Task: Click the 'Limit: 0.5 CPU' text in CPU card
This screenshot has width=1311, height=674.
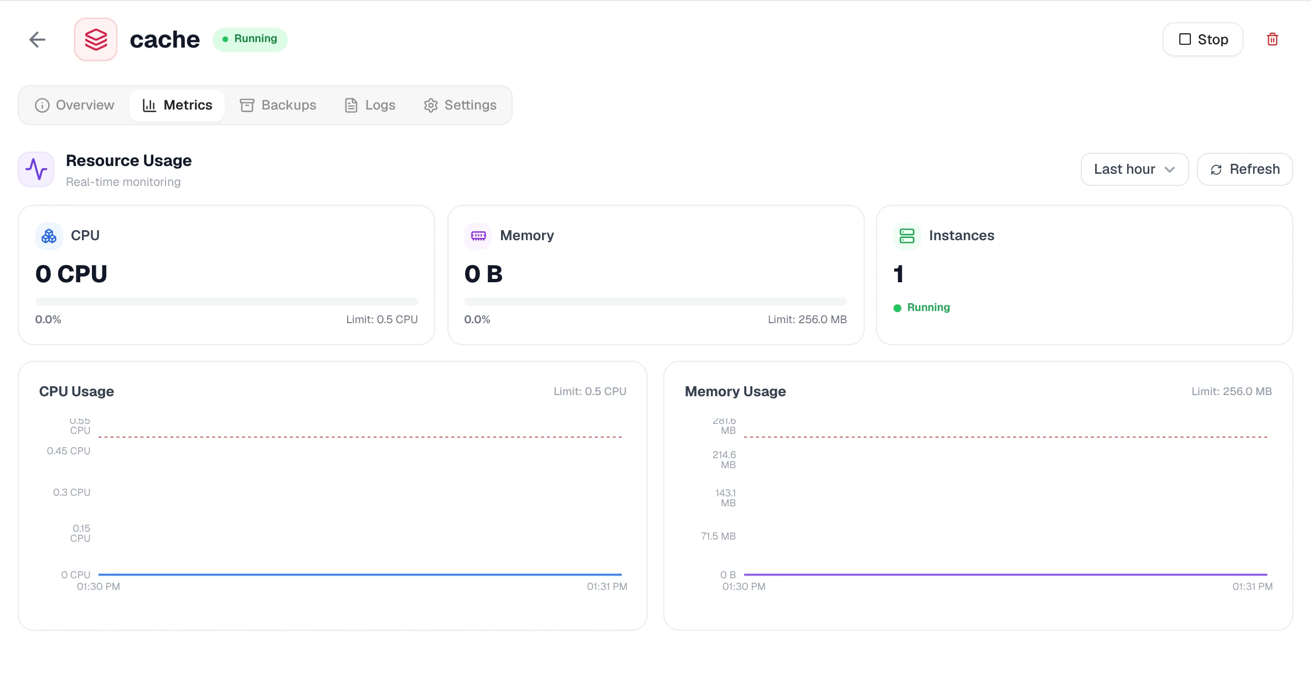Action: pyautogui.click(x=382, y=319)
